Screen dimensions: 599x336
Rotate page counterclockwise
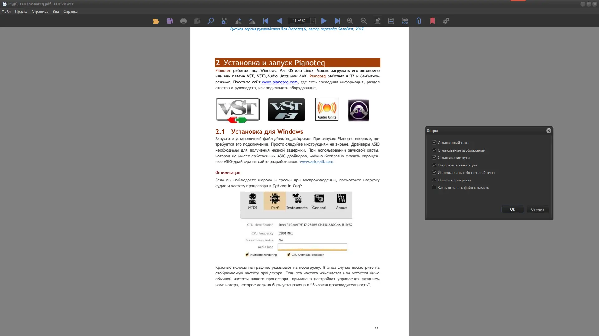pos(238,21)
